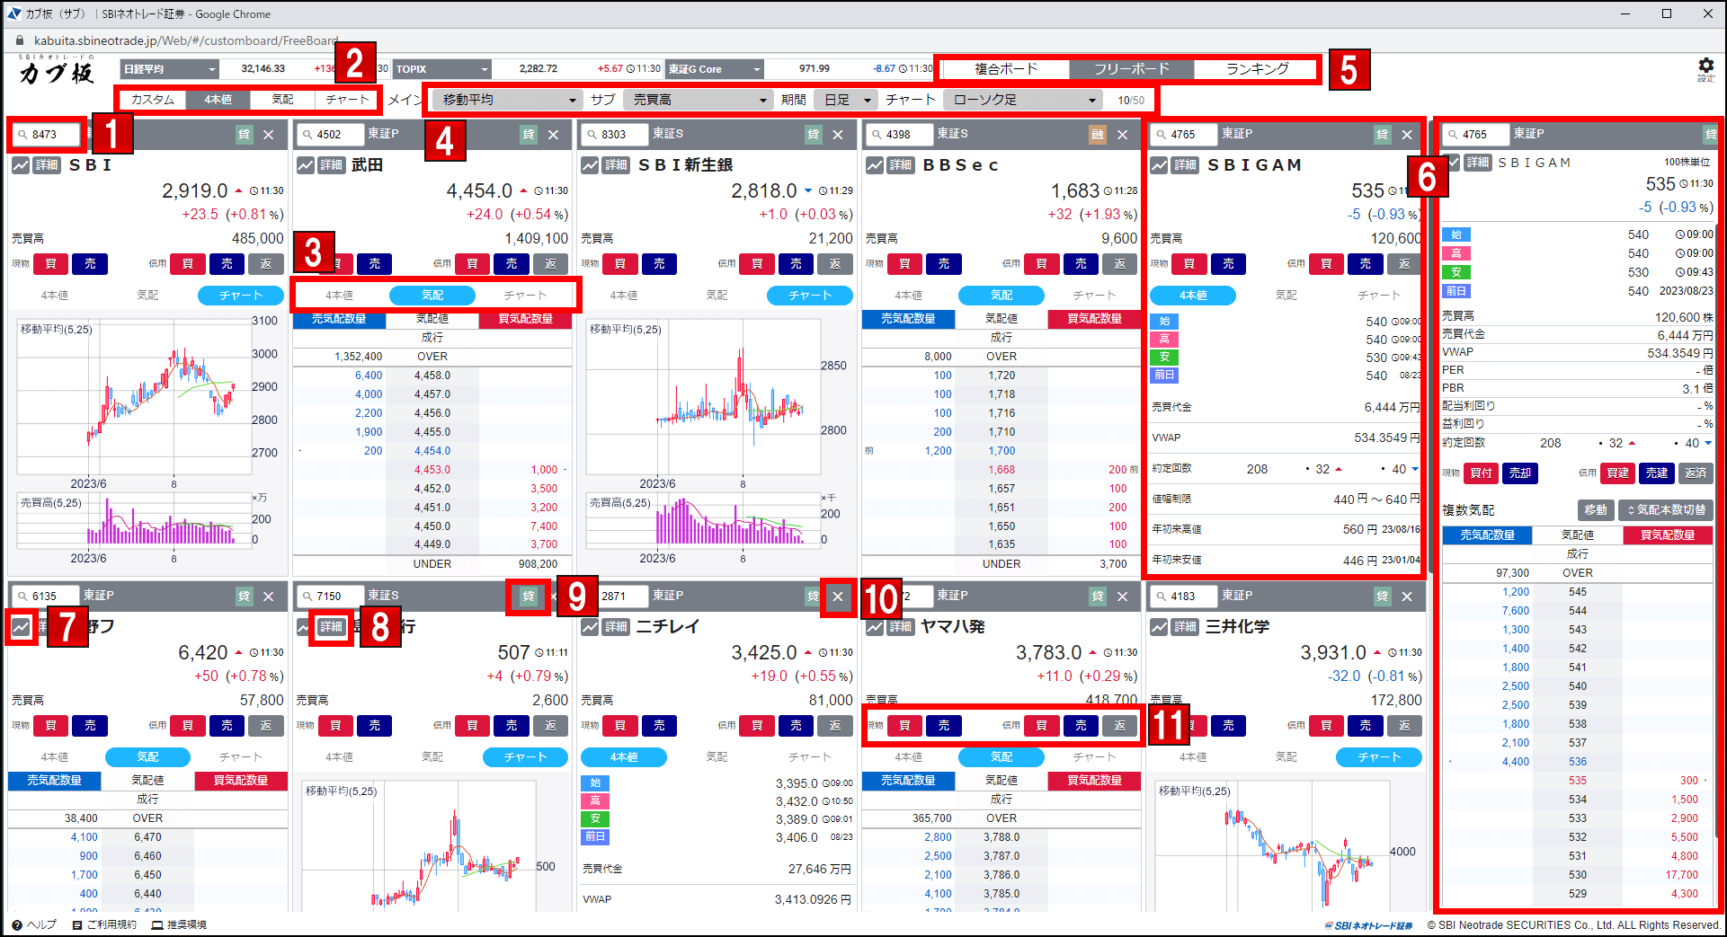The image size is (1727, 937).
Task: Click chart icon in 武田 panel
Action: pos(306,165)
